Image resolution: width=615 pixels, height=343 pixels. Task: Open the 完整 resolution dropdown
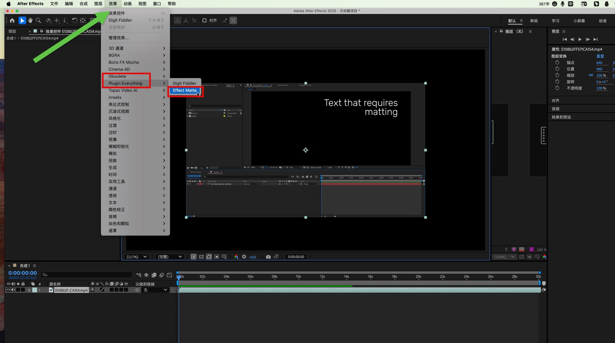pyautogui.click(x=170, y=257)
